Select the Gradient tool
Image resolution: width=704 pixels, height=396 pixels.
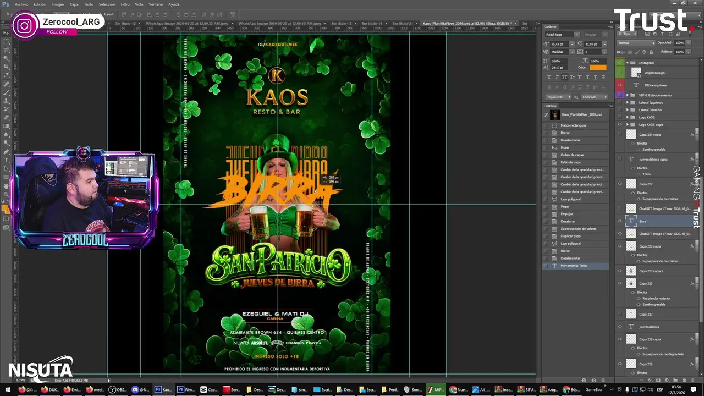pos(6,126)
